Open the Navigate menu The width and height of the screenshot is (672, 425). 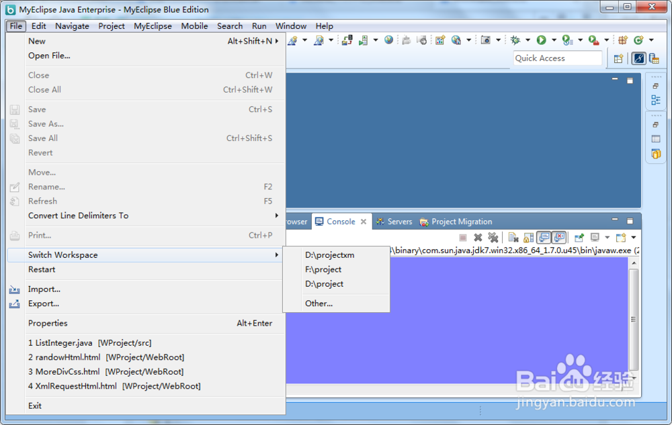coord(72,26)
